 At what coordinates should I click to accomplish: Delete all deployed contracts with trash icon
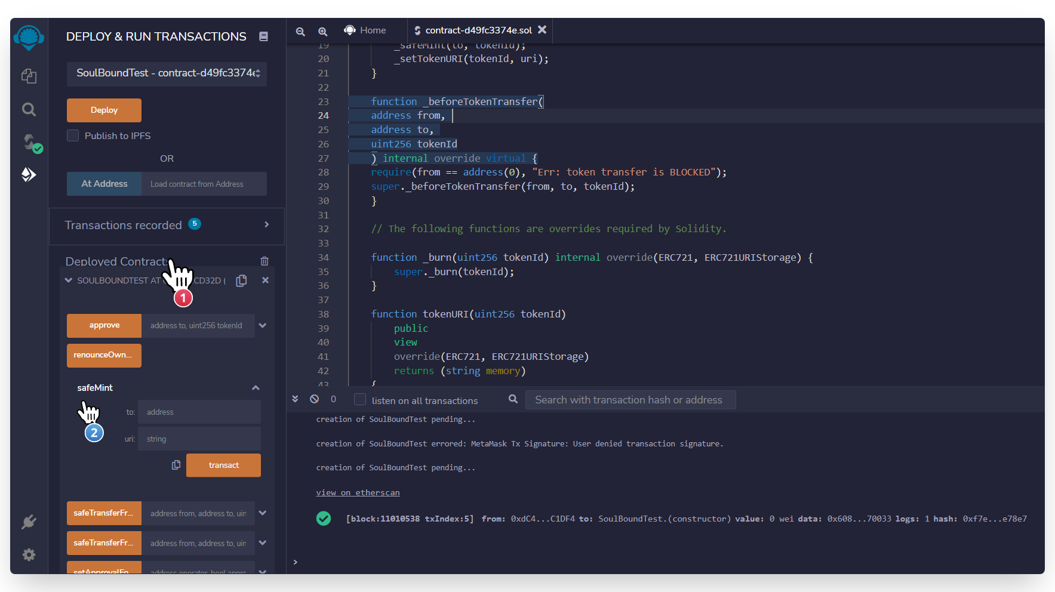pyautogui.click(x=264, y=261)
